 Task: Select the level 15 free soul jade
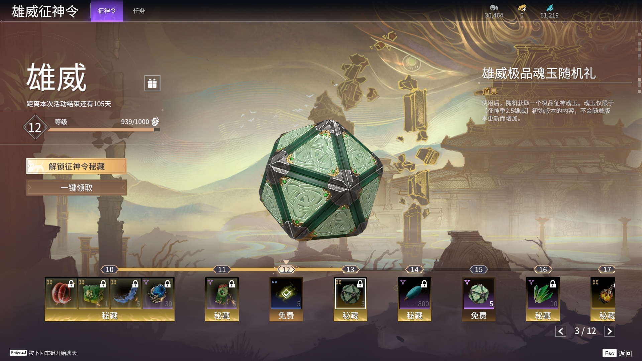pos(479,293)
